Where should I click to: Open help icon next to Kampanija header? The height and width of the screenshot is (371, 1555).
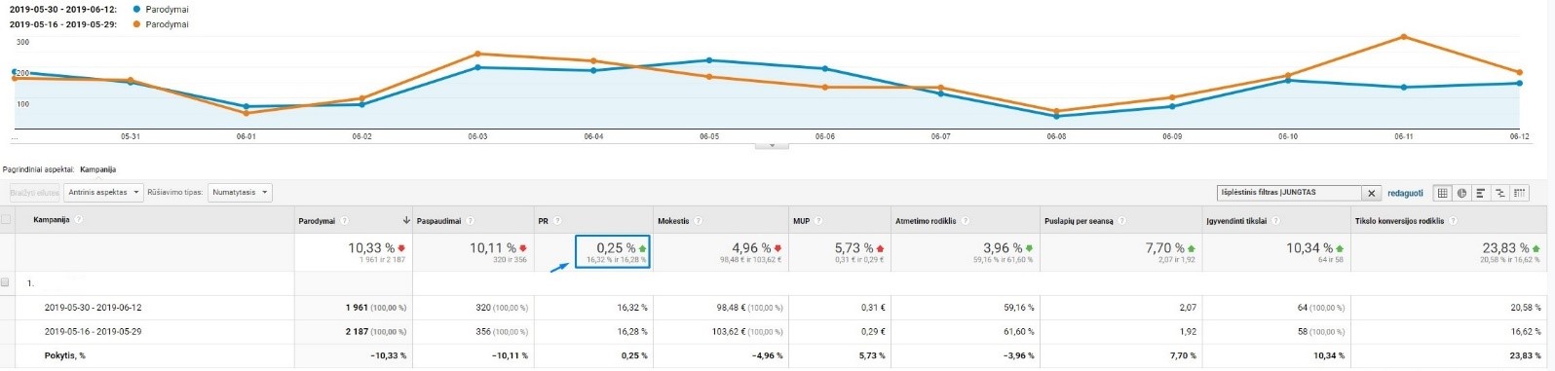pyautogui.click(x=78, y=220)
